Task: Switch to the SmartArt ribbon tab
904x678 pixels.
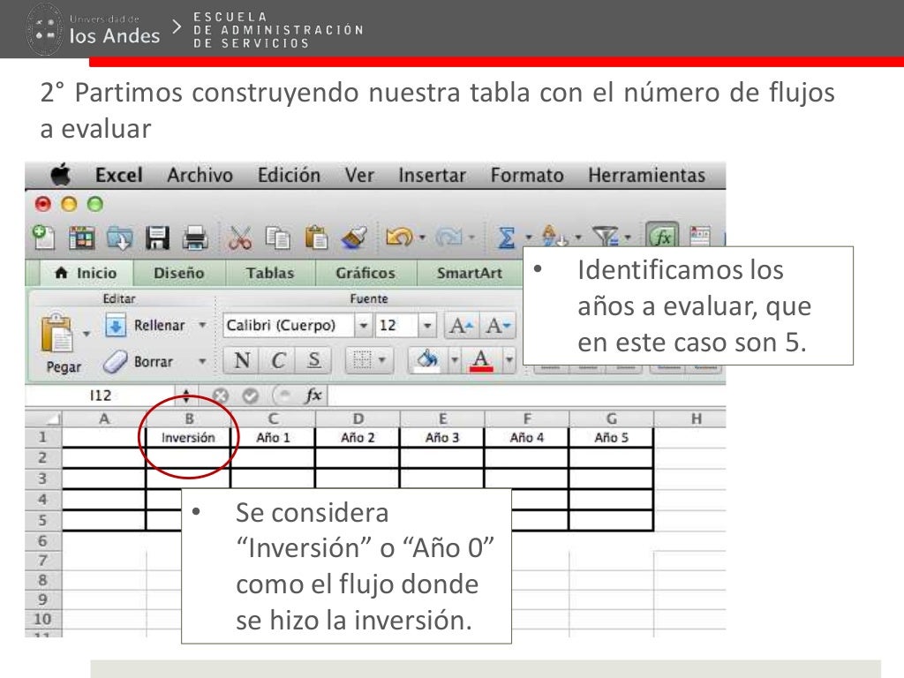Action: (470, 273)
